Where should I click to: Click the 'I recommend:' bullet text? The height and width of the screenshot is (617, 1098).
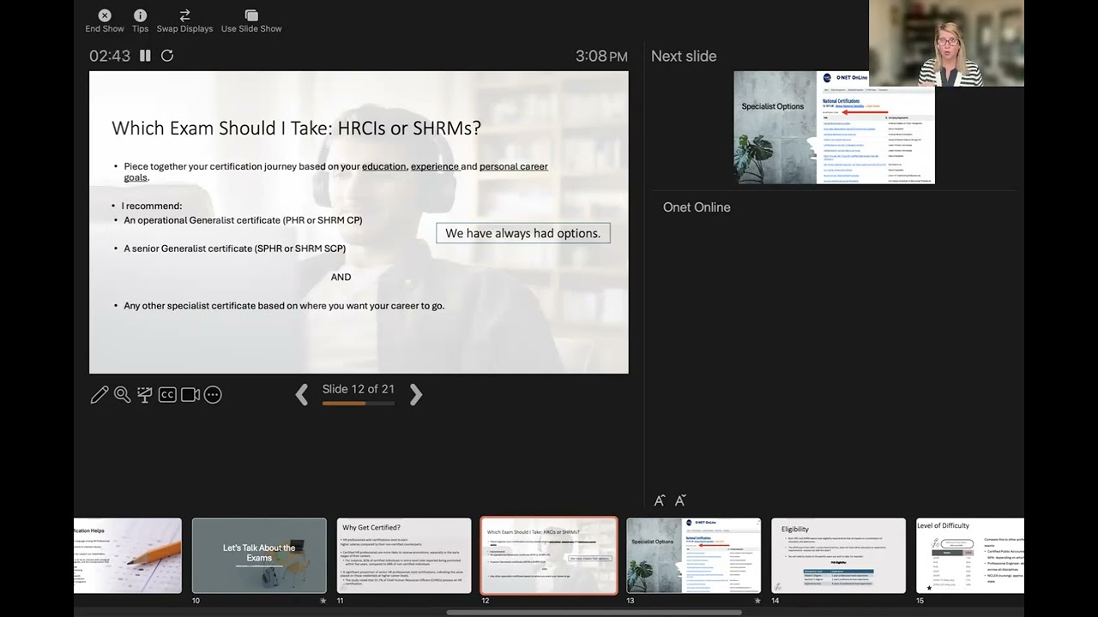point(152,206)
